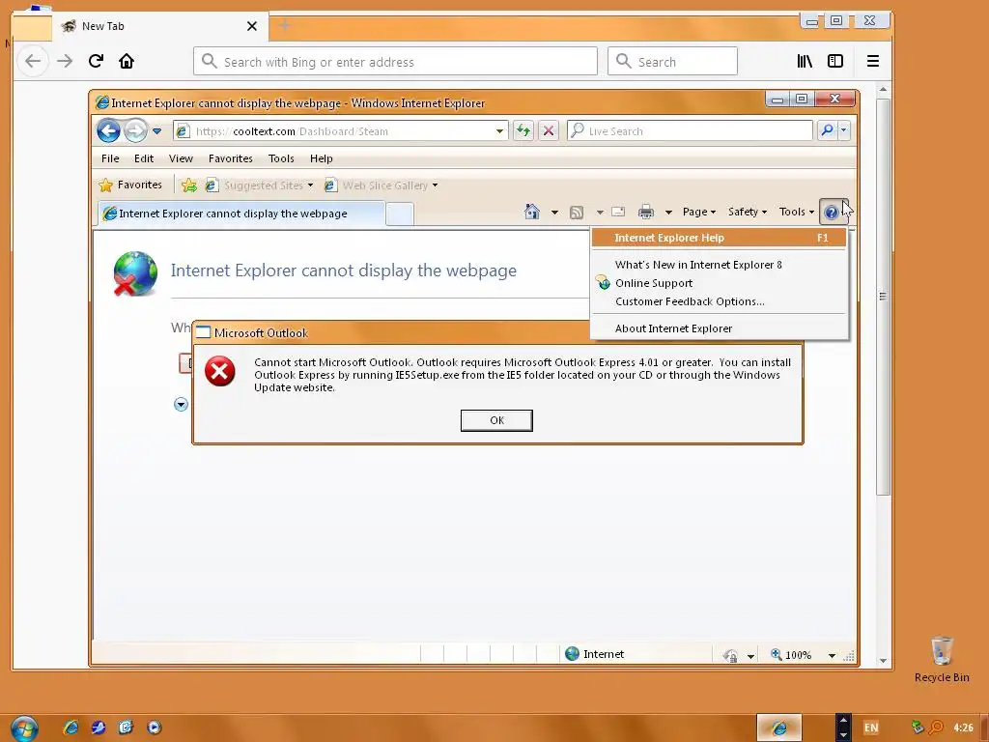Expand the IE address bar dropdown
Image resolution: width=989 pixels, height=742 pixels.
click(x=499, y=131)
